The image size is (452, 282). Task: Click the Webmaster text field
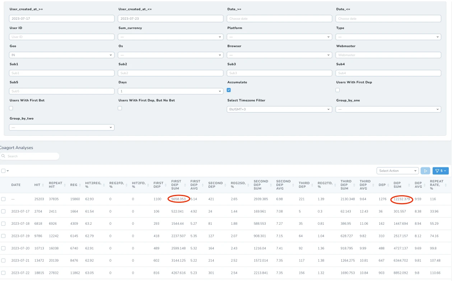[388, 55]
